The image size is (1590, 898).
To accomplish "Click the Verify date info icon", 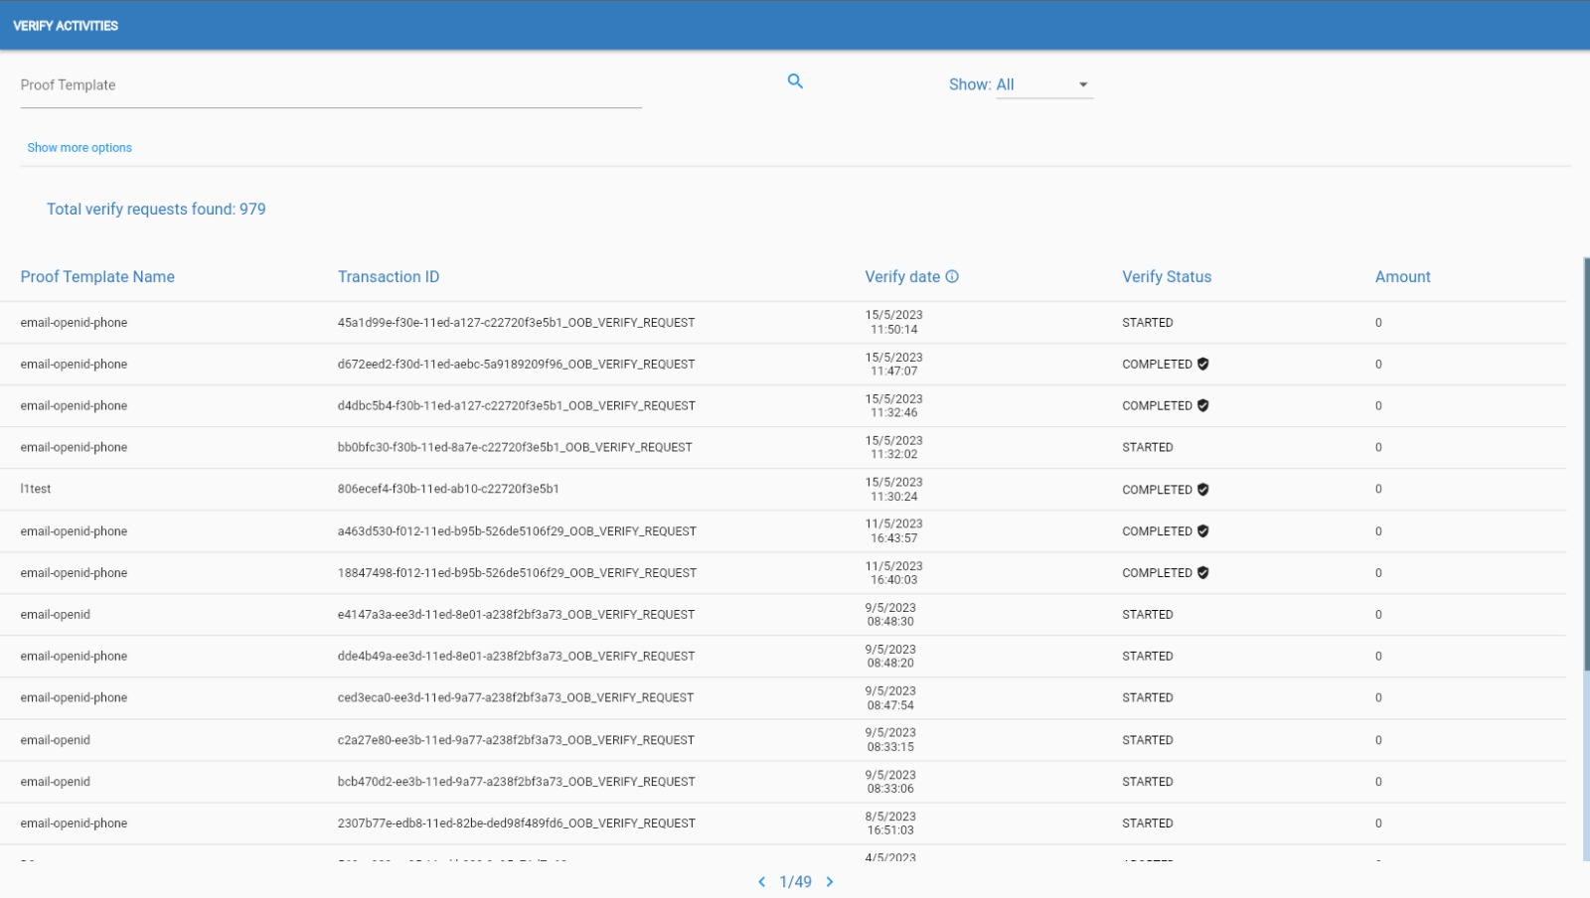I will [x=952, y=277].
